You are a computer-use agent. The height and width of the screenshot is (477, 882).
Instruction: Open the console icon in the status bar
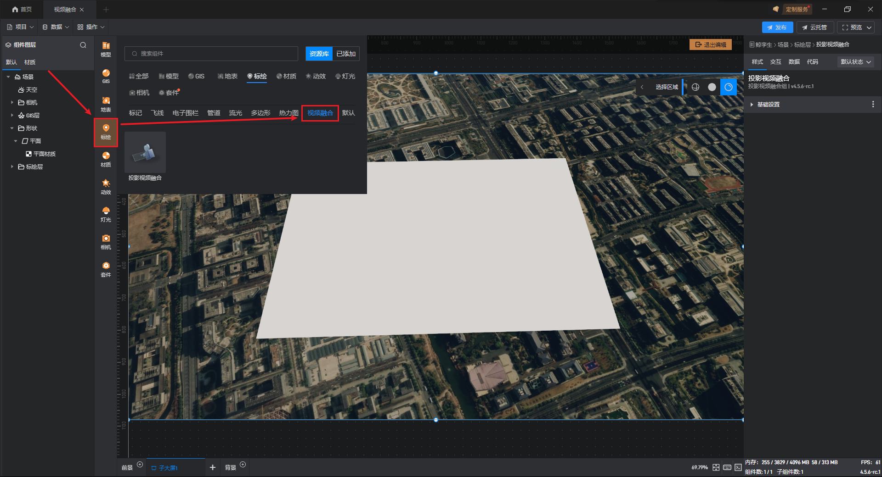[x=738, y=467]
